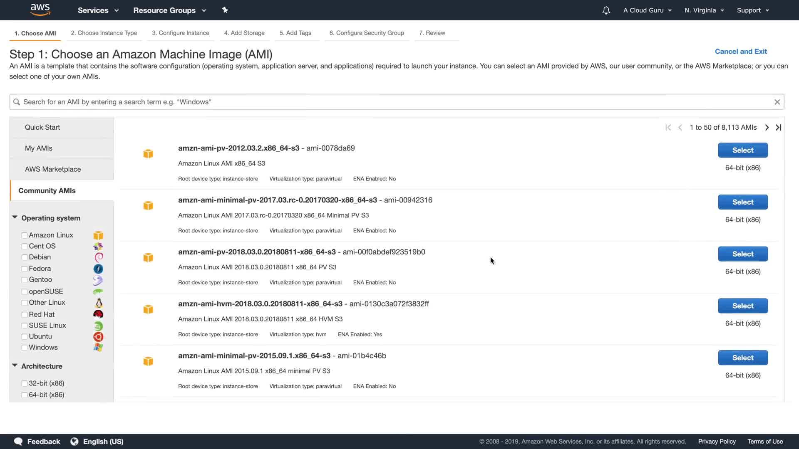Click the AWS logo icon

(40, 10)
